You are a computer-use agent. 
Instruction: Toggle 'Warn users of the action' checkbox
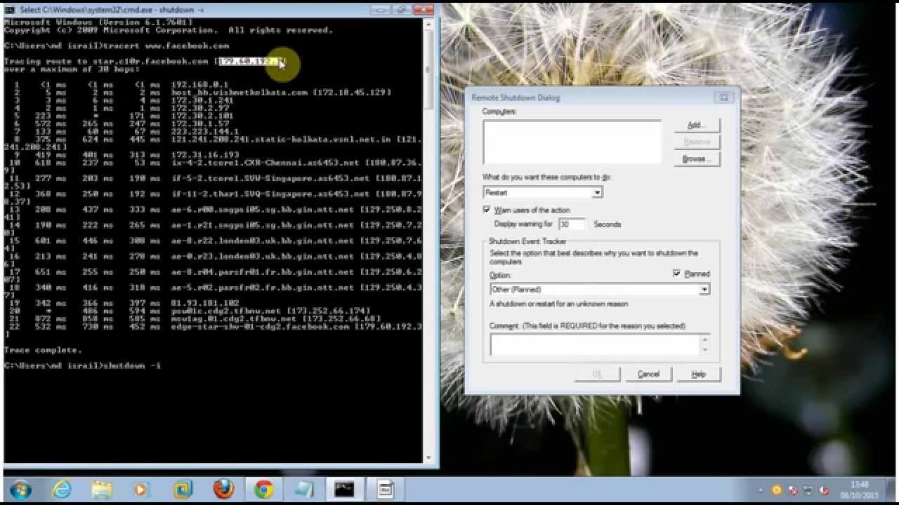tap(486, 210)
